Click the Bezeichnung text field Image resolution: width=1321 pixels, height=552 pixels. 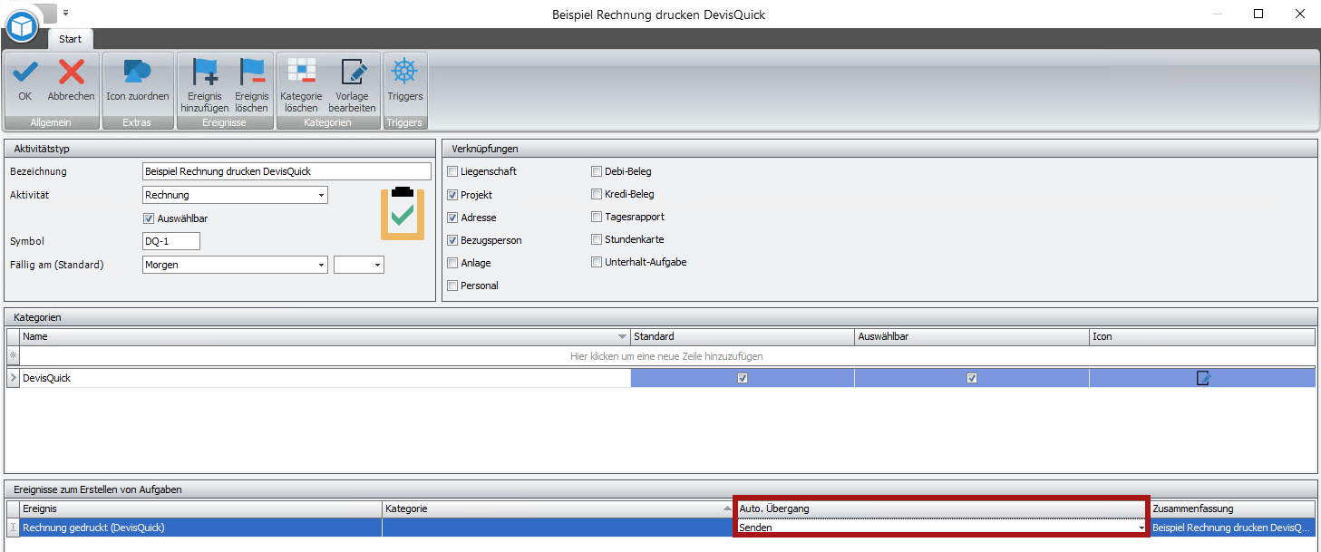[x=287, y=171]
